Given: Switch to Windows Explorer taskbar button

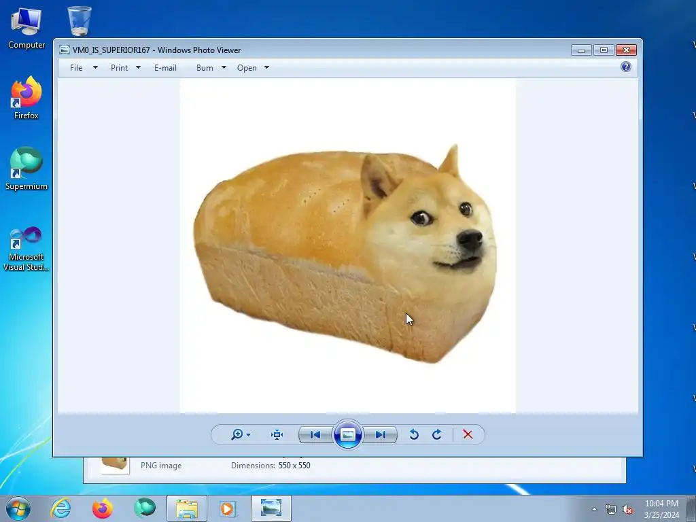Looking at the screenshot, I should point(187,508).
